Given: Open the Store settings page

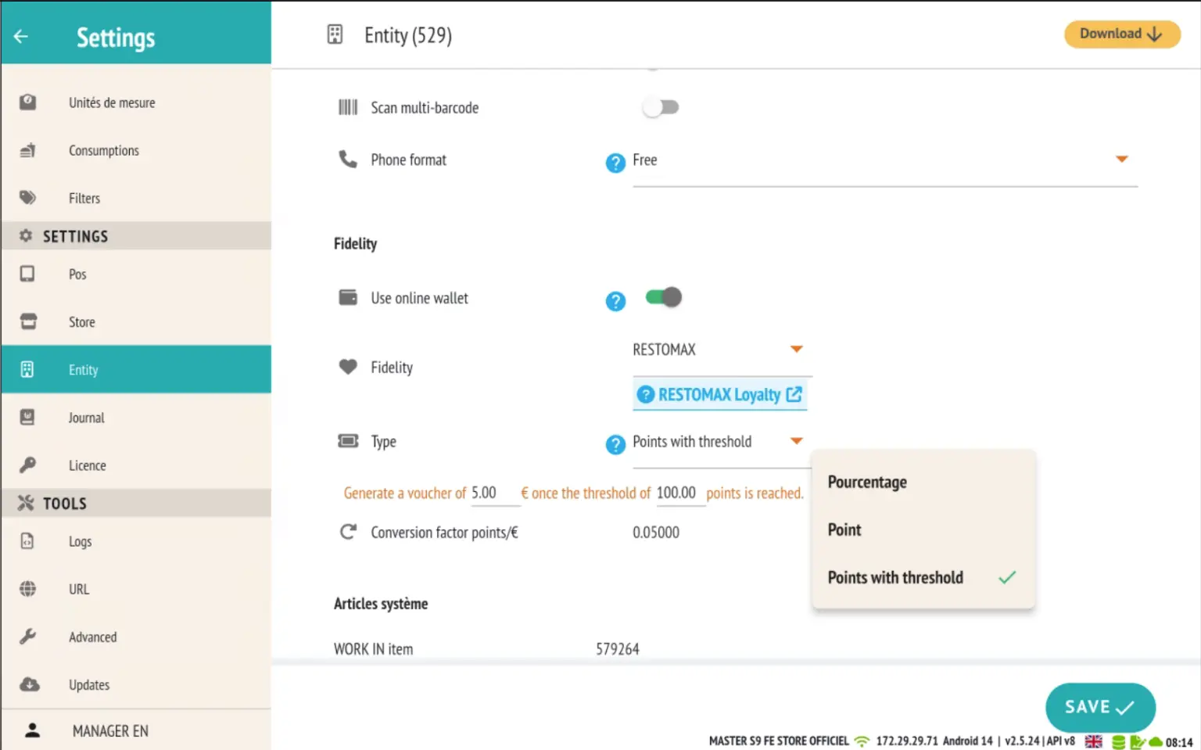Looking at the screenshot, I should [x=136, y=321].
